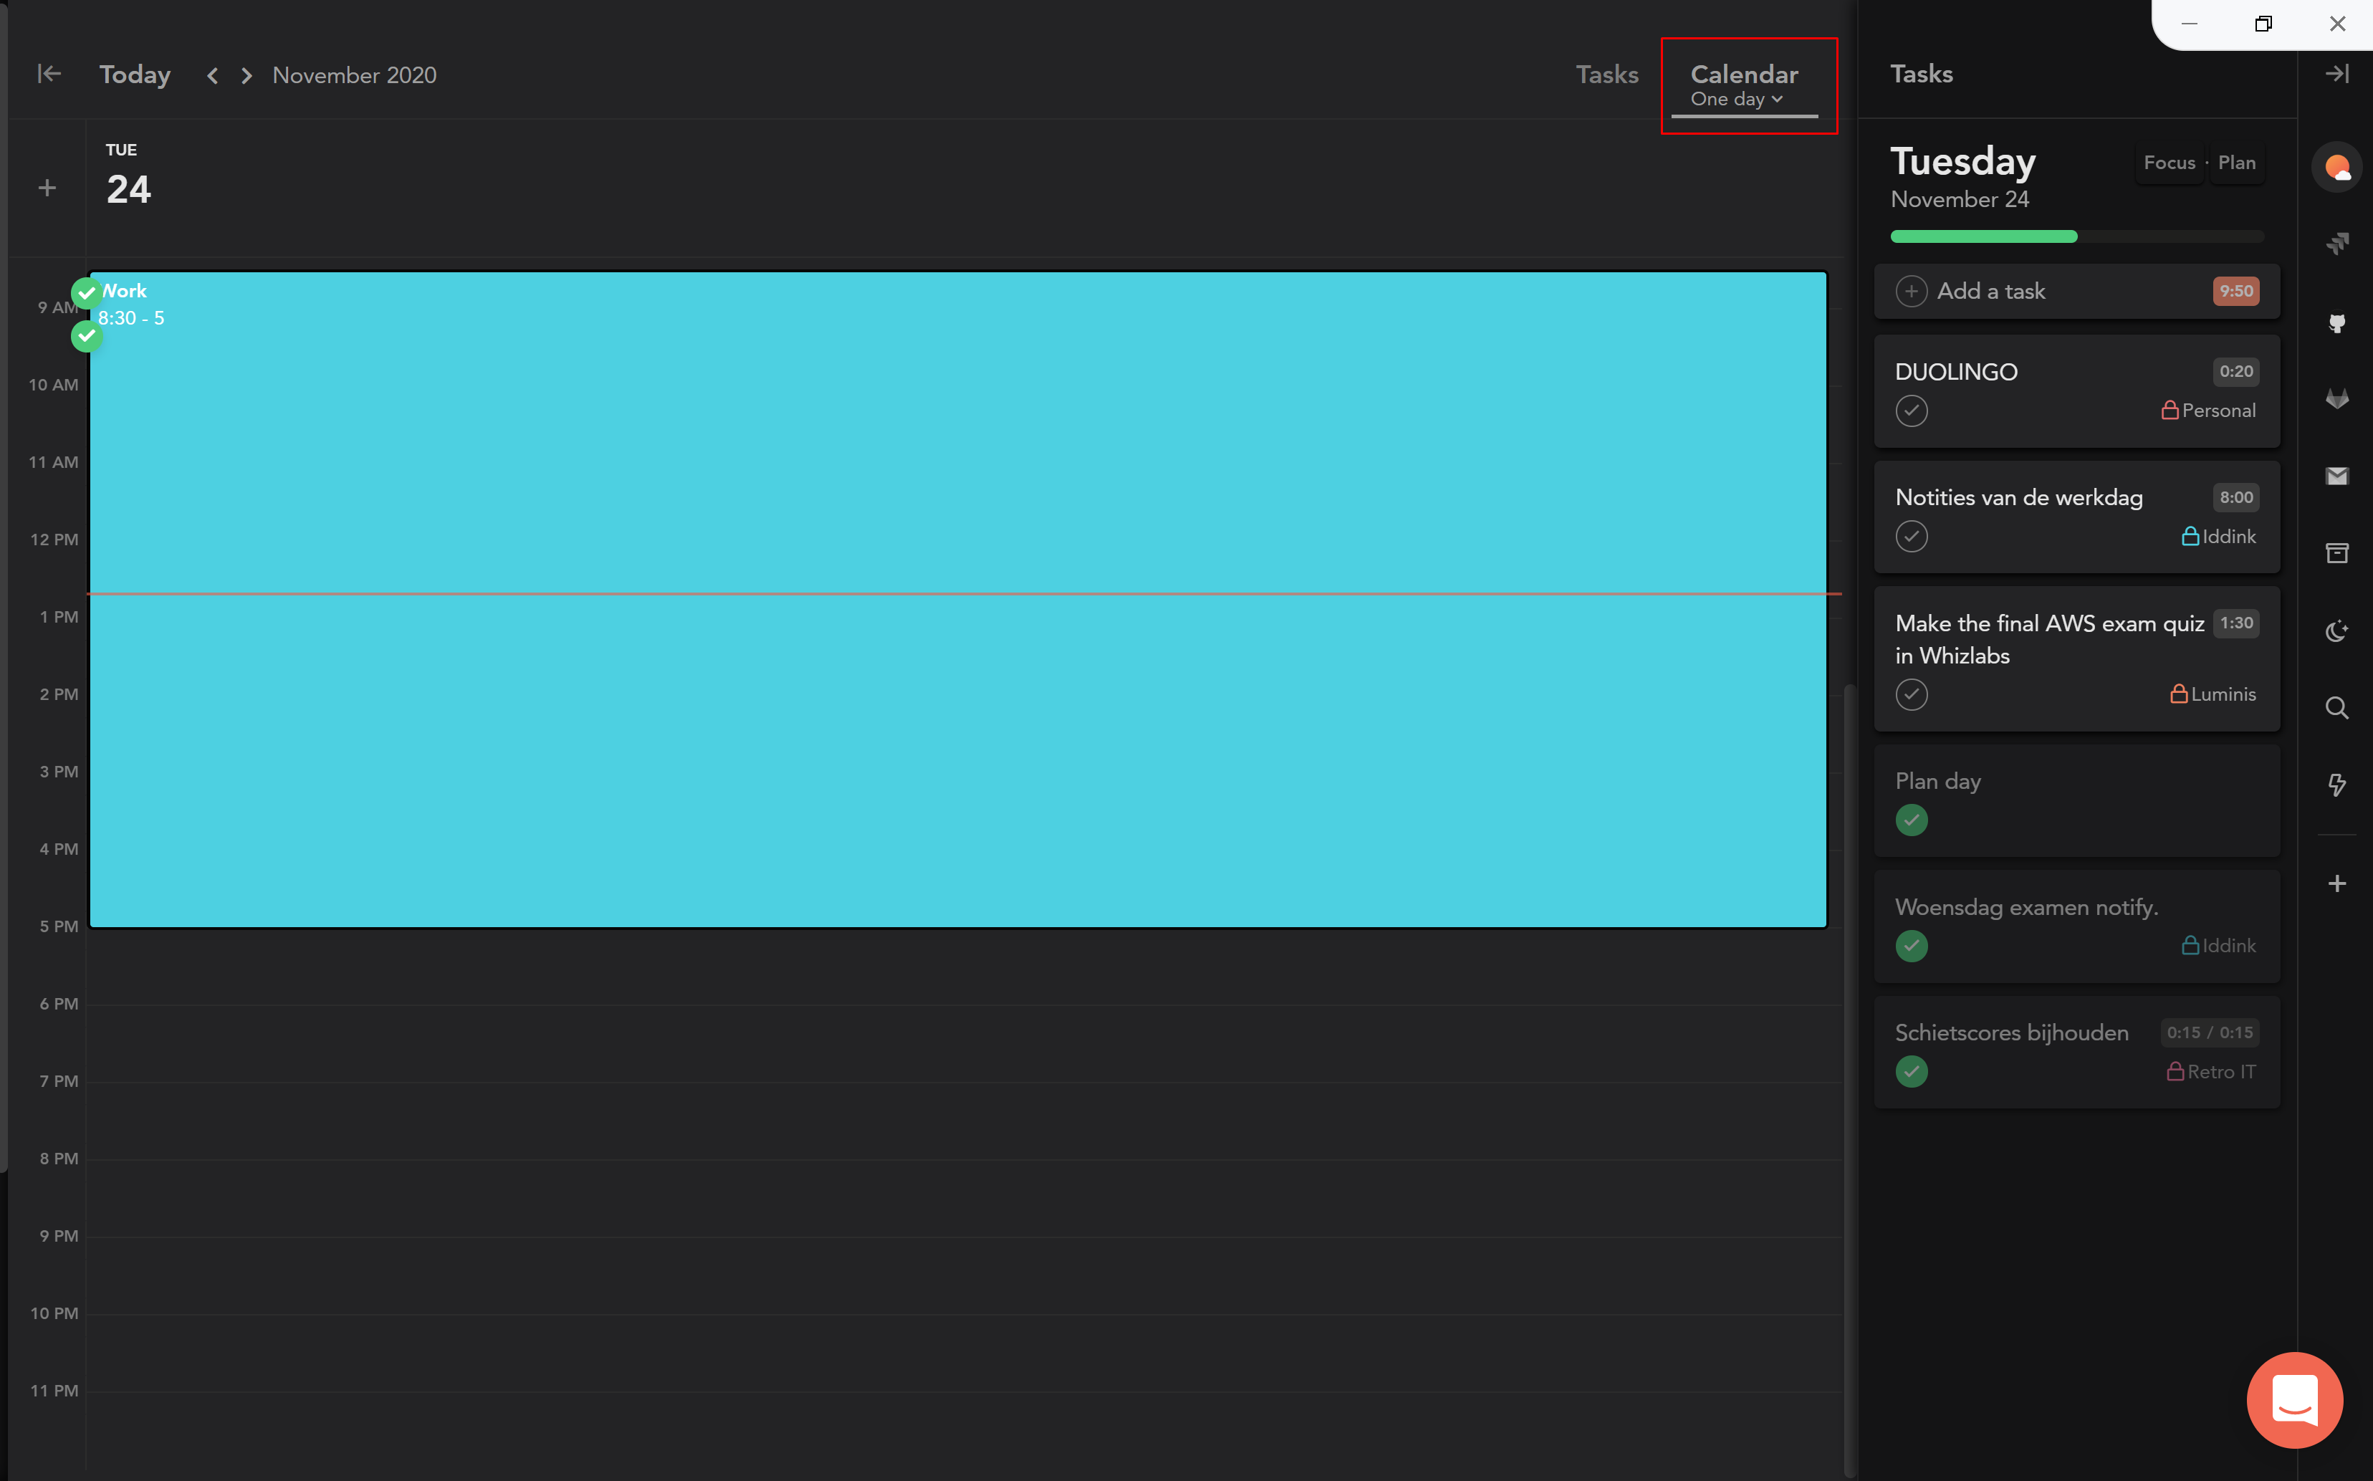Click Iddink label on Woensdag examen notify
2373x1481 pixels.
point(2218,945)
